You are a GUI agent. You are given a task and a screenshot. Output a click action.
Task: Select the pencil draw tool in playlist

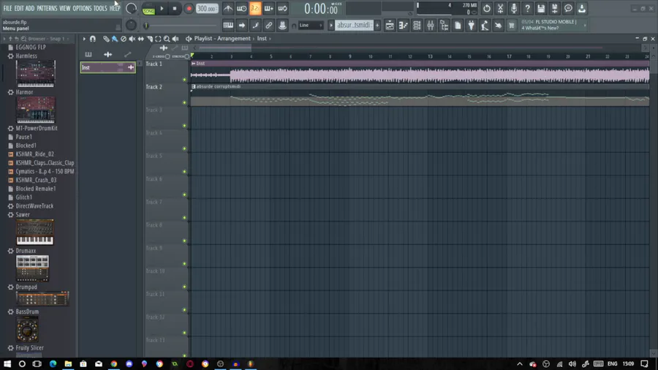106,39
